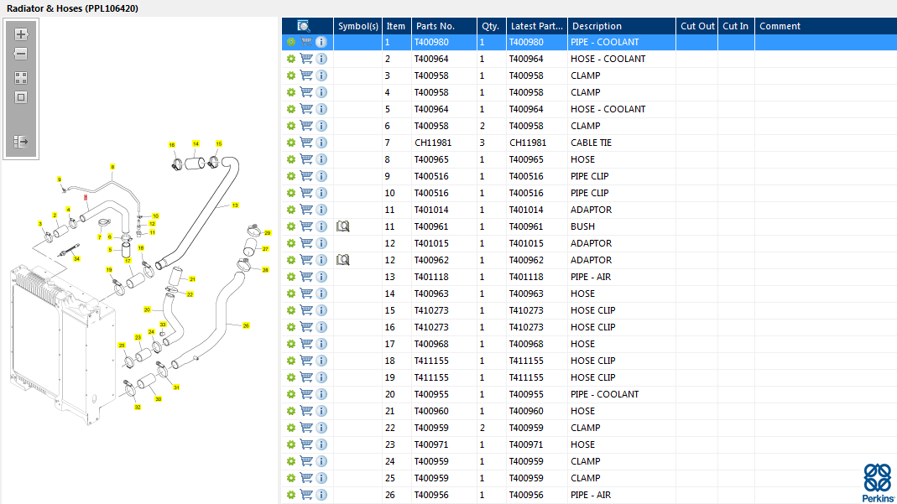Click the four-squares view button in the diagram toolbar
Image resolution: width=897 pixels, height=504 pixels.
(21, 78)
